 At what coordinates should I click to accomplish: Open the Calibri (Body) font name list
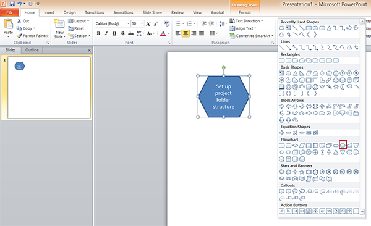(128, 23)
